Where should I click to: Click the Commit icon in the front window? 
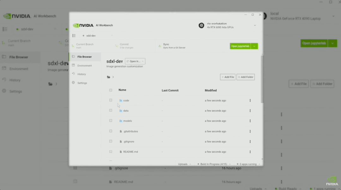pos(116,46)
